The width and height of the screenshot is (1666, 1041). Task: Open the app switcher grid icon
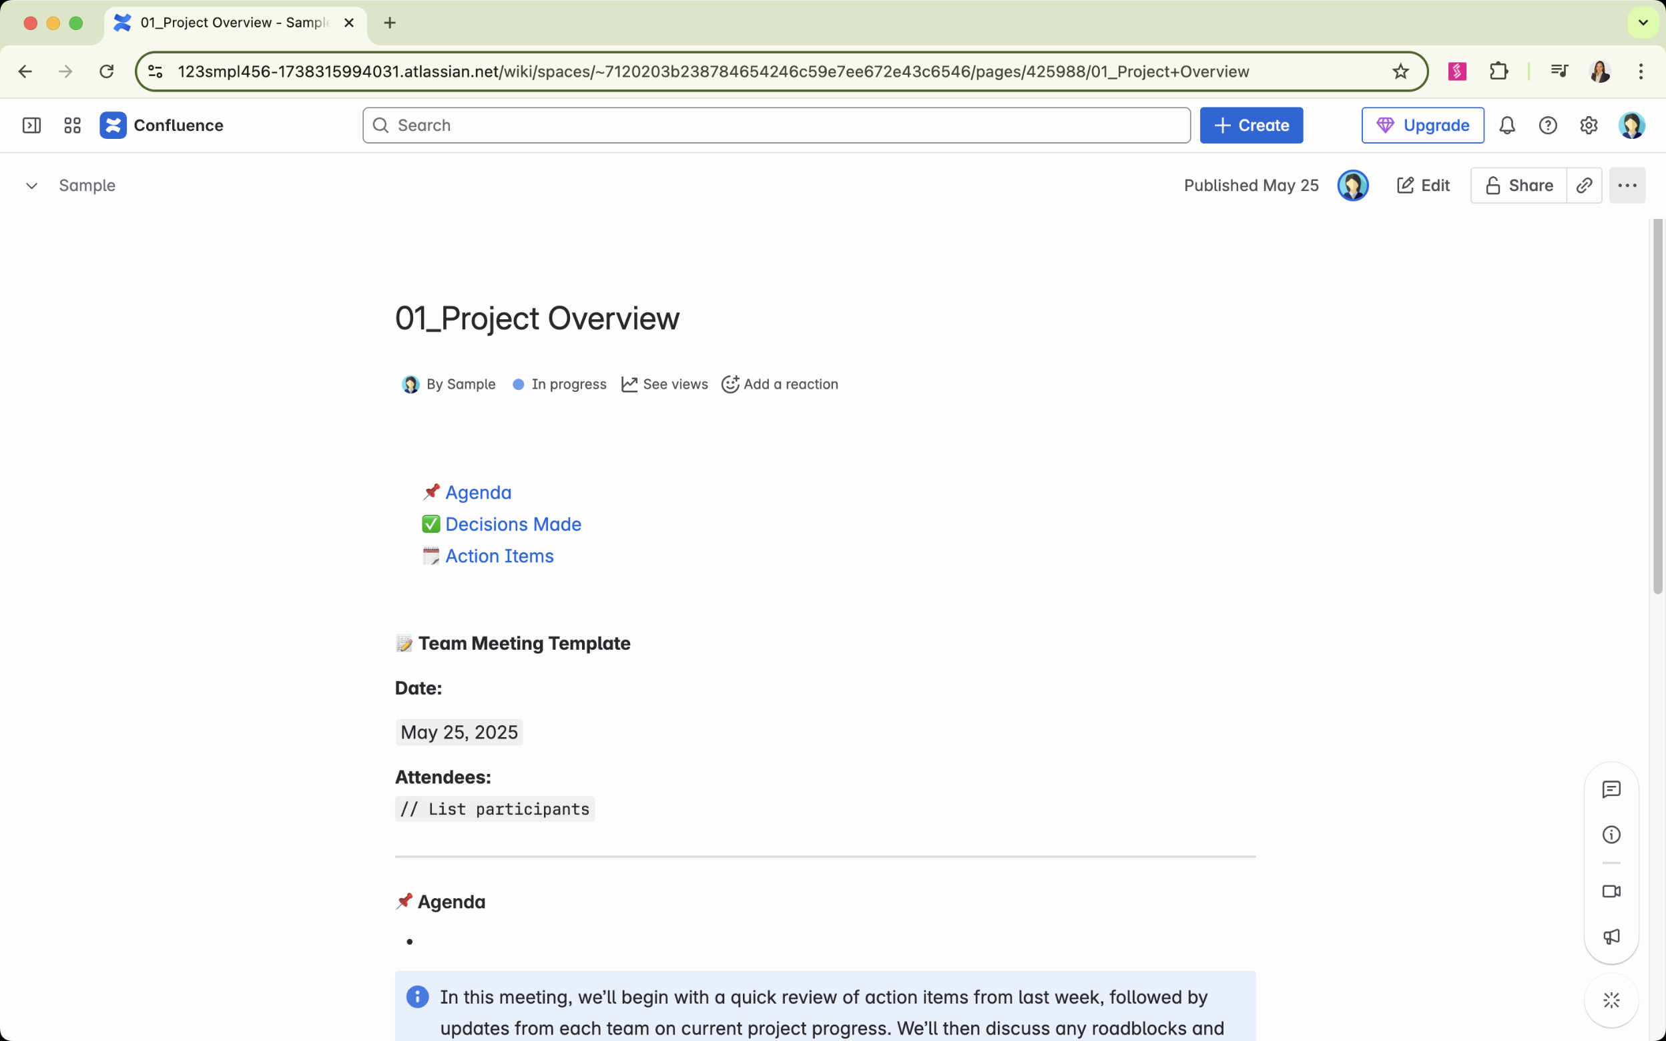(x=72, y=126)
